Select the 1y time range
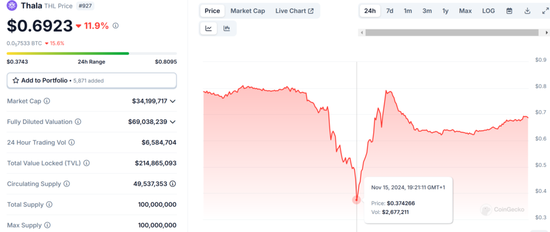 click(x=445, y=11)
